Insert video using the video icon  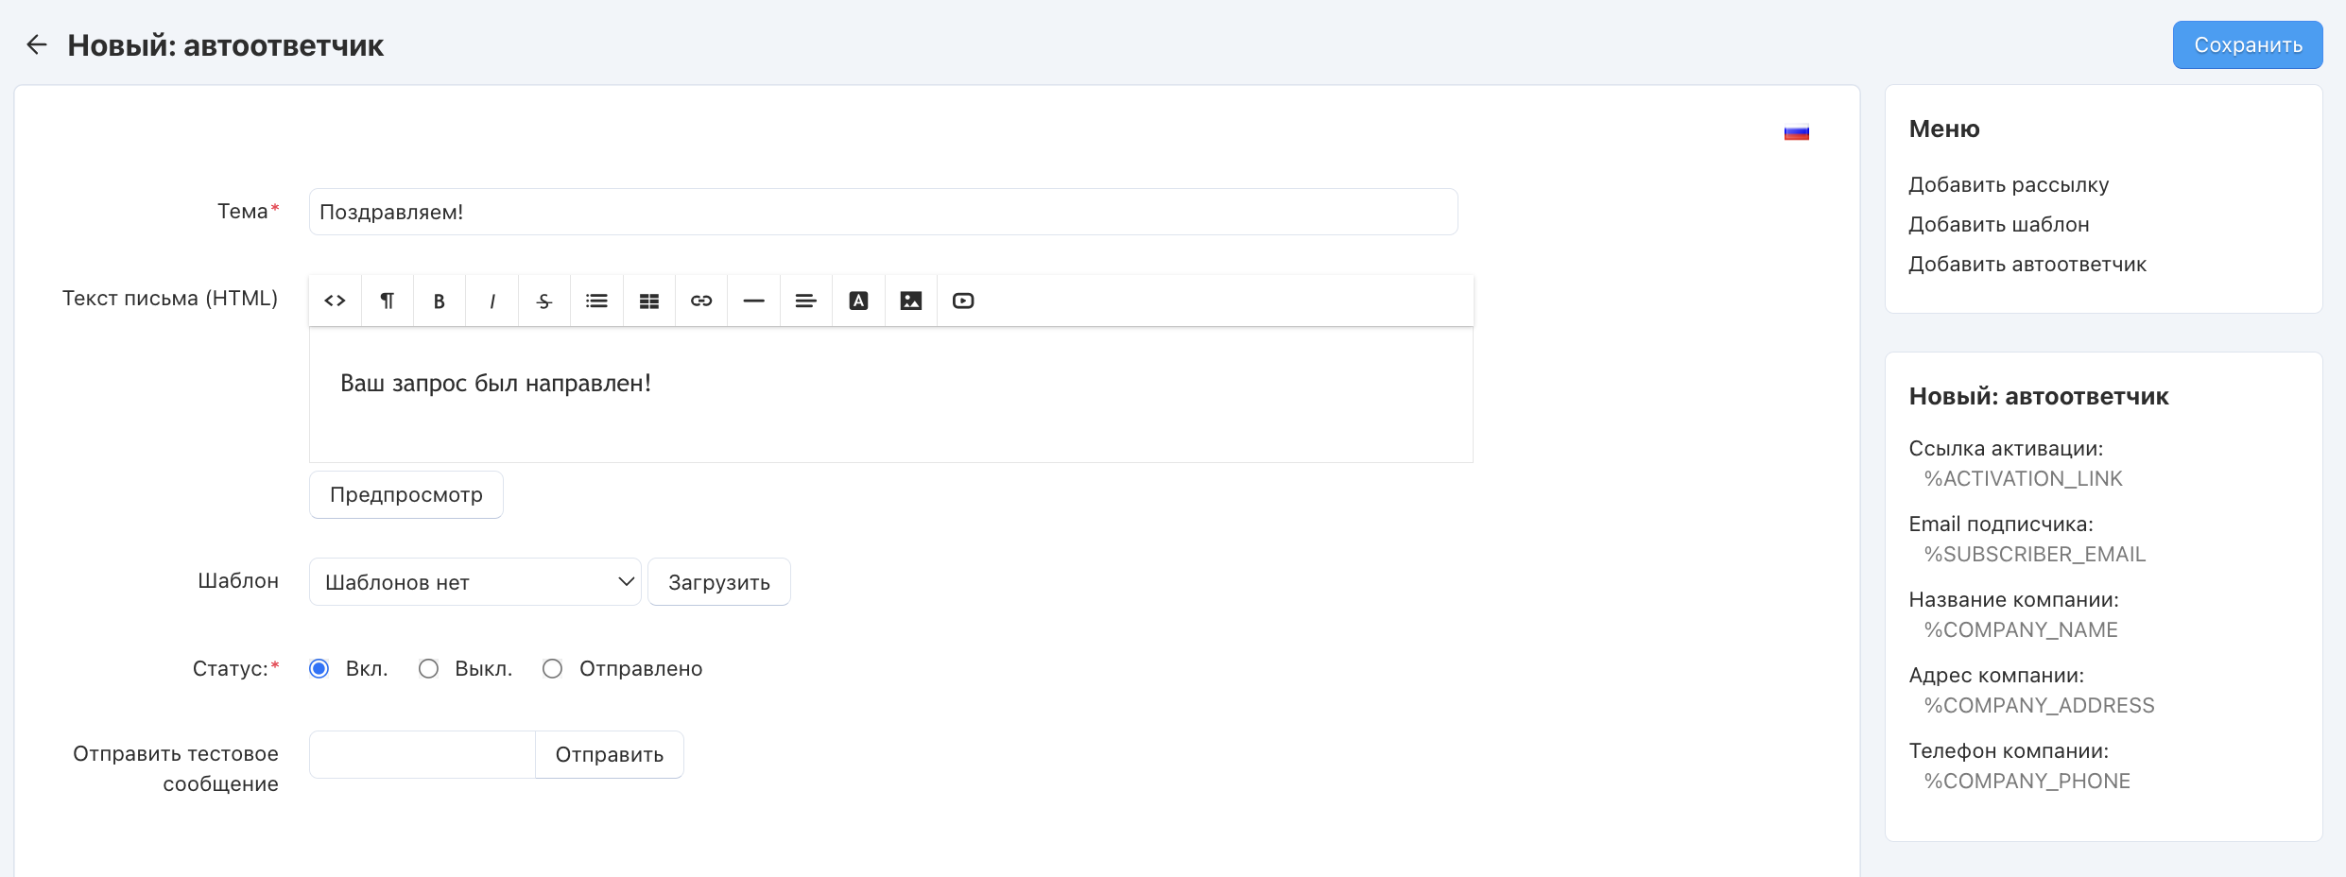point(963,301)
